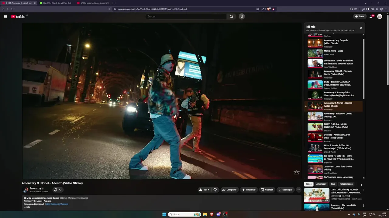Screen dimensions: 389x218
Task: Open the account avatar menu
Action: coord(380,16)
